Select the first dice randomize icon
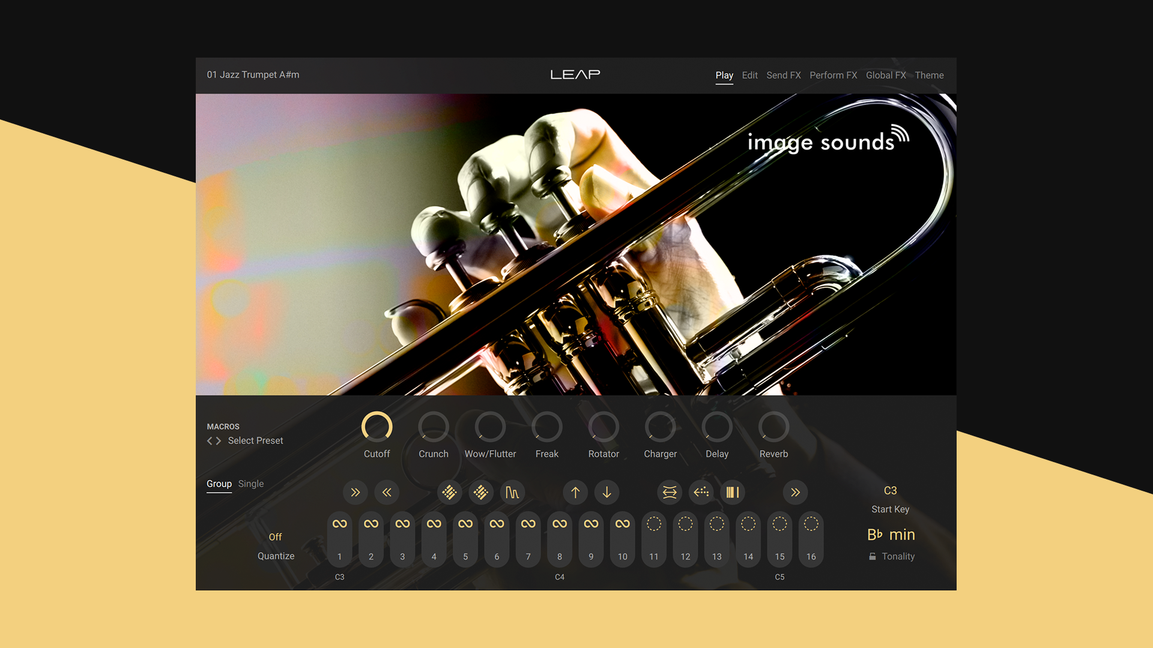Image resolution: width=1153 pixels, height=648 pixels. [x=449, y=492]
